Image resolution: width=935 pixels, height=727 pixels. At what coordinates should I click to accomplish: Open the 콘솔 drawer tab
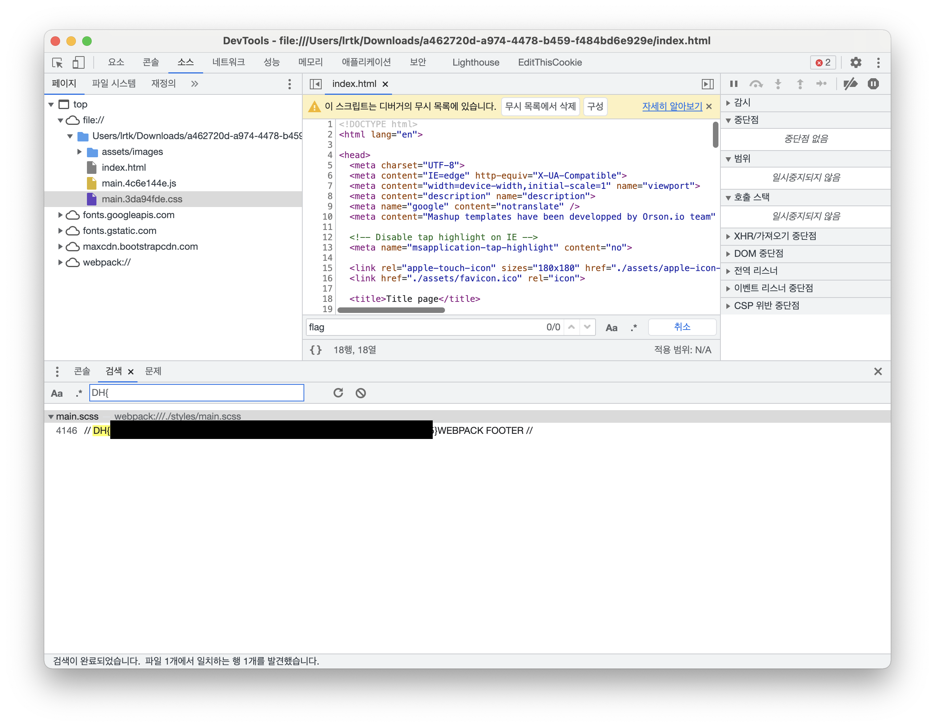pos(82,371)
